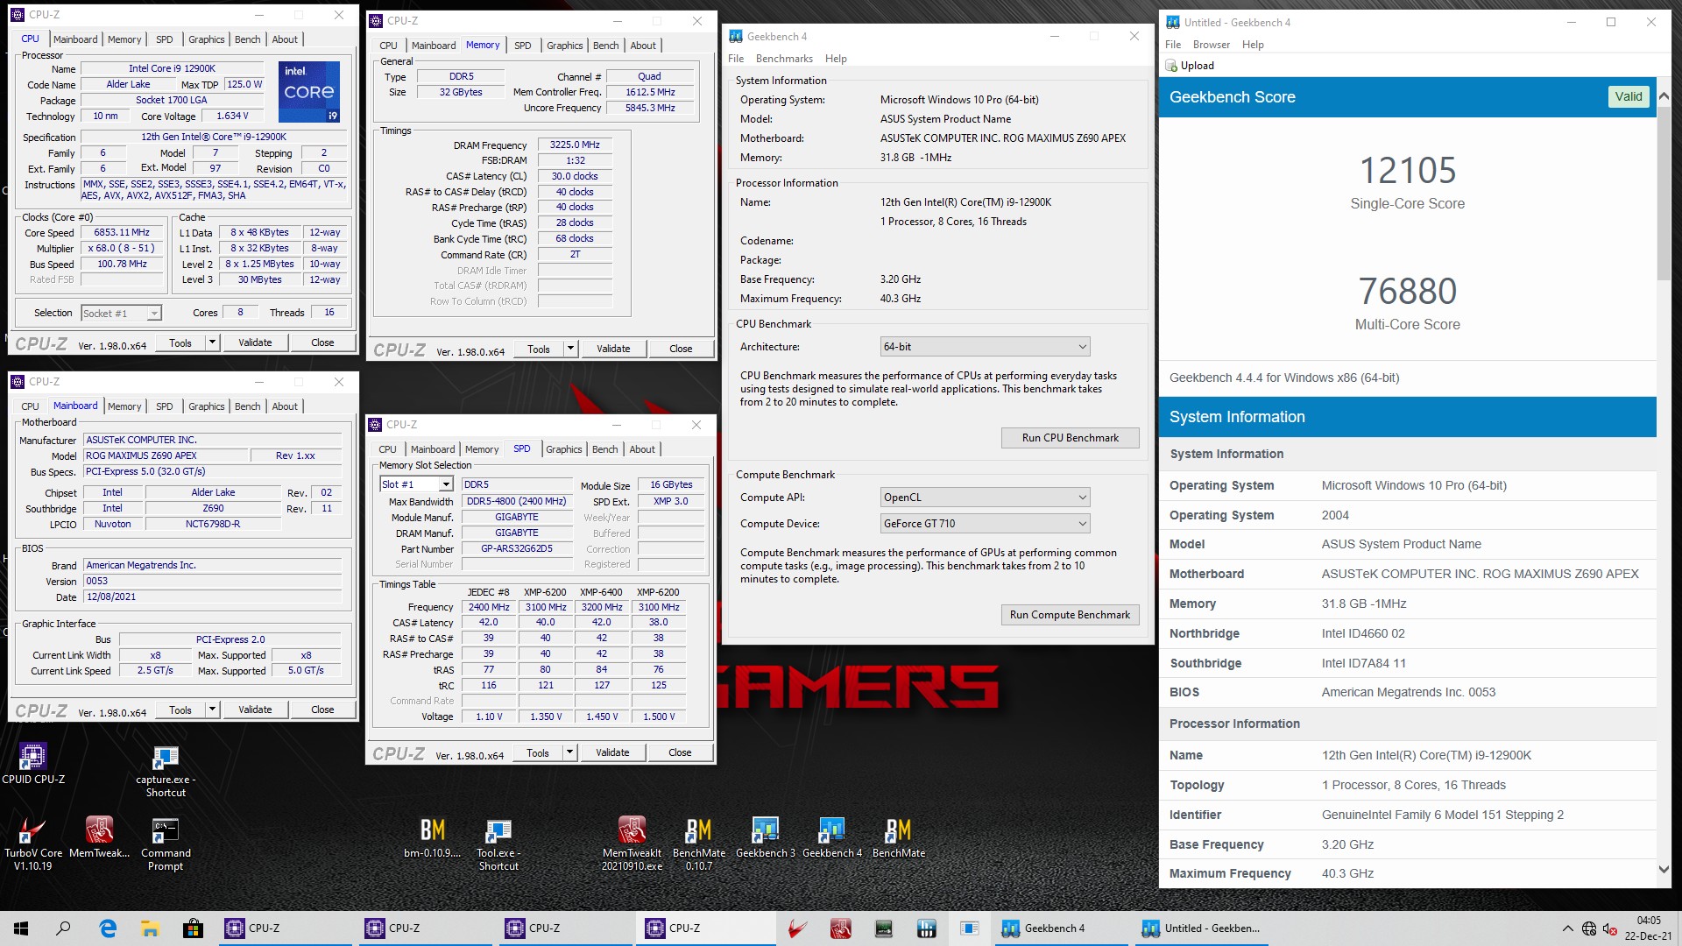Image resolution: width=1682 pixels, height=946 pixels.
Task: Switch to Geekbench 4 taskbar item
Action: click(1060, 928)
